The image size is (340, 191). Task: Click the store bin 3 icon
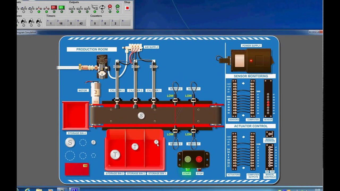pyautogui.click(x=31, y=21)
